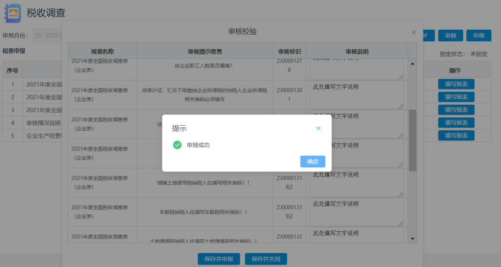Viewport: 501px width, 267px height.
Task: Close the 提示 popup with its X icon
Action: 318,128
